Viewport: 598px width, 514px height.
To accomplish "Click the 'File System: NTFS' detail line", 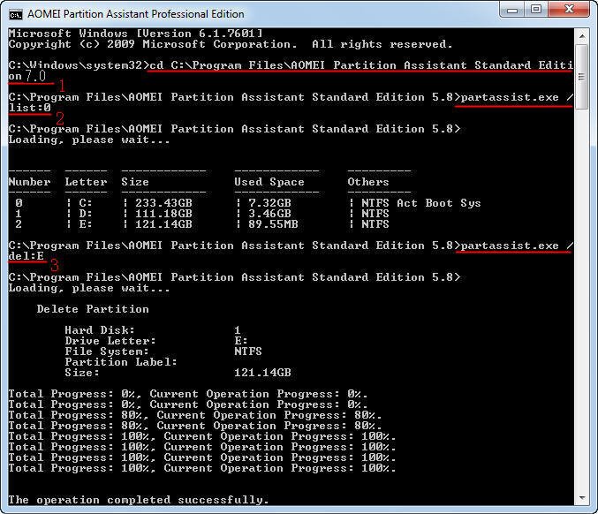I will point(163,351).
